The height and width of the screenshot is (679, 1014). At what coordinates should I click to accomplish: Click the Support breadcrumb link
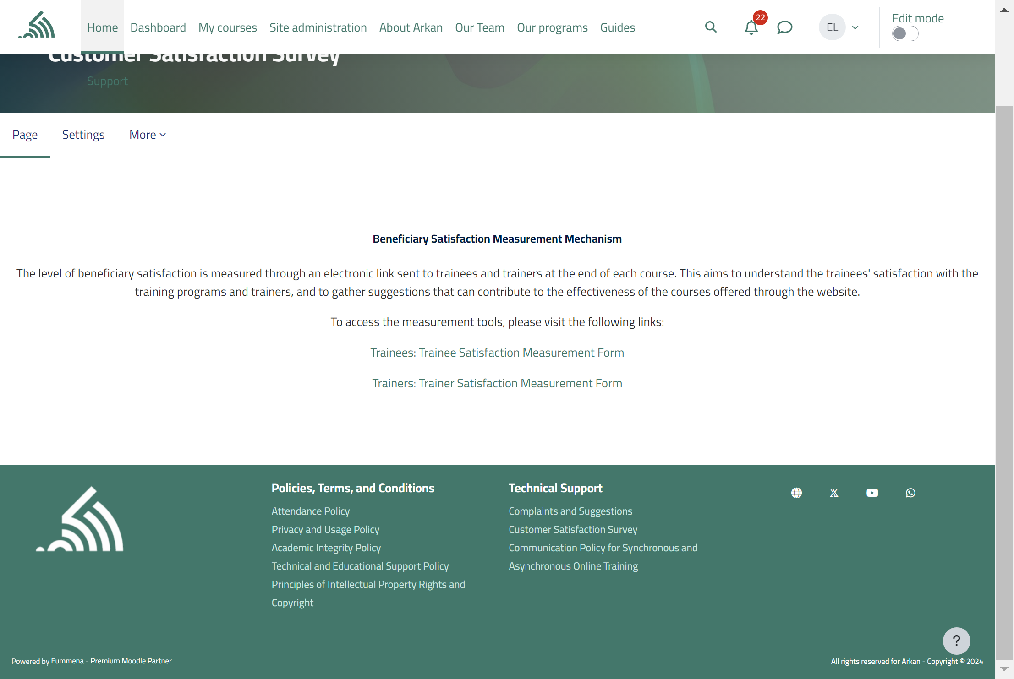[x=107, y=81]
